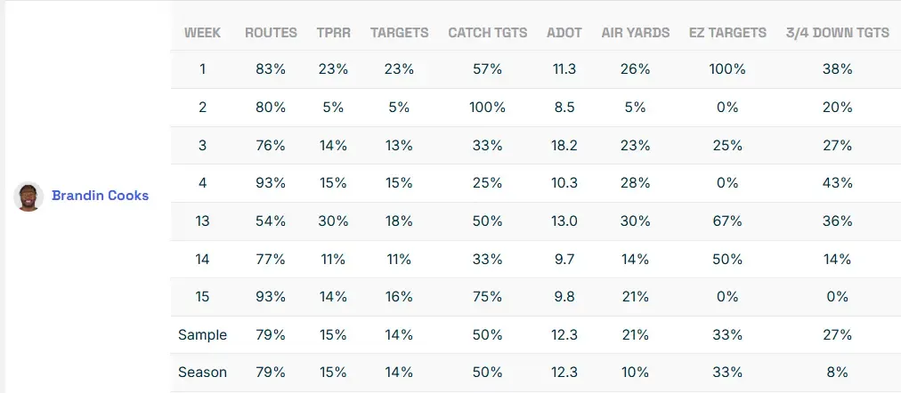Image resolution: width=901 pixels, height=393 pixels.
Task: Click the Week 13 row label
Action: click(x=202, y=221)
